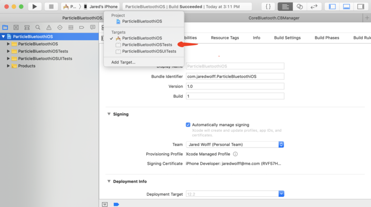Toggle the navigator panel visibility
The width and height of the screenshot is (371, 207).
332,7
